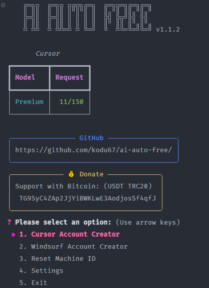The height and width of the screenshot is (288, 209).
Task: Click the pink question mark prompt
Action: (9, 222)
